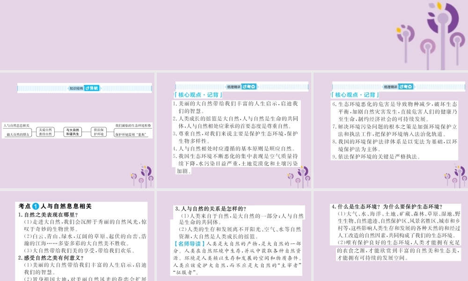
Task: Click point 5 我国生态环境不断恶化的集中表现
Action: pos(235,163)
